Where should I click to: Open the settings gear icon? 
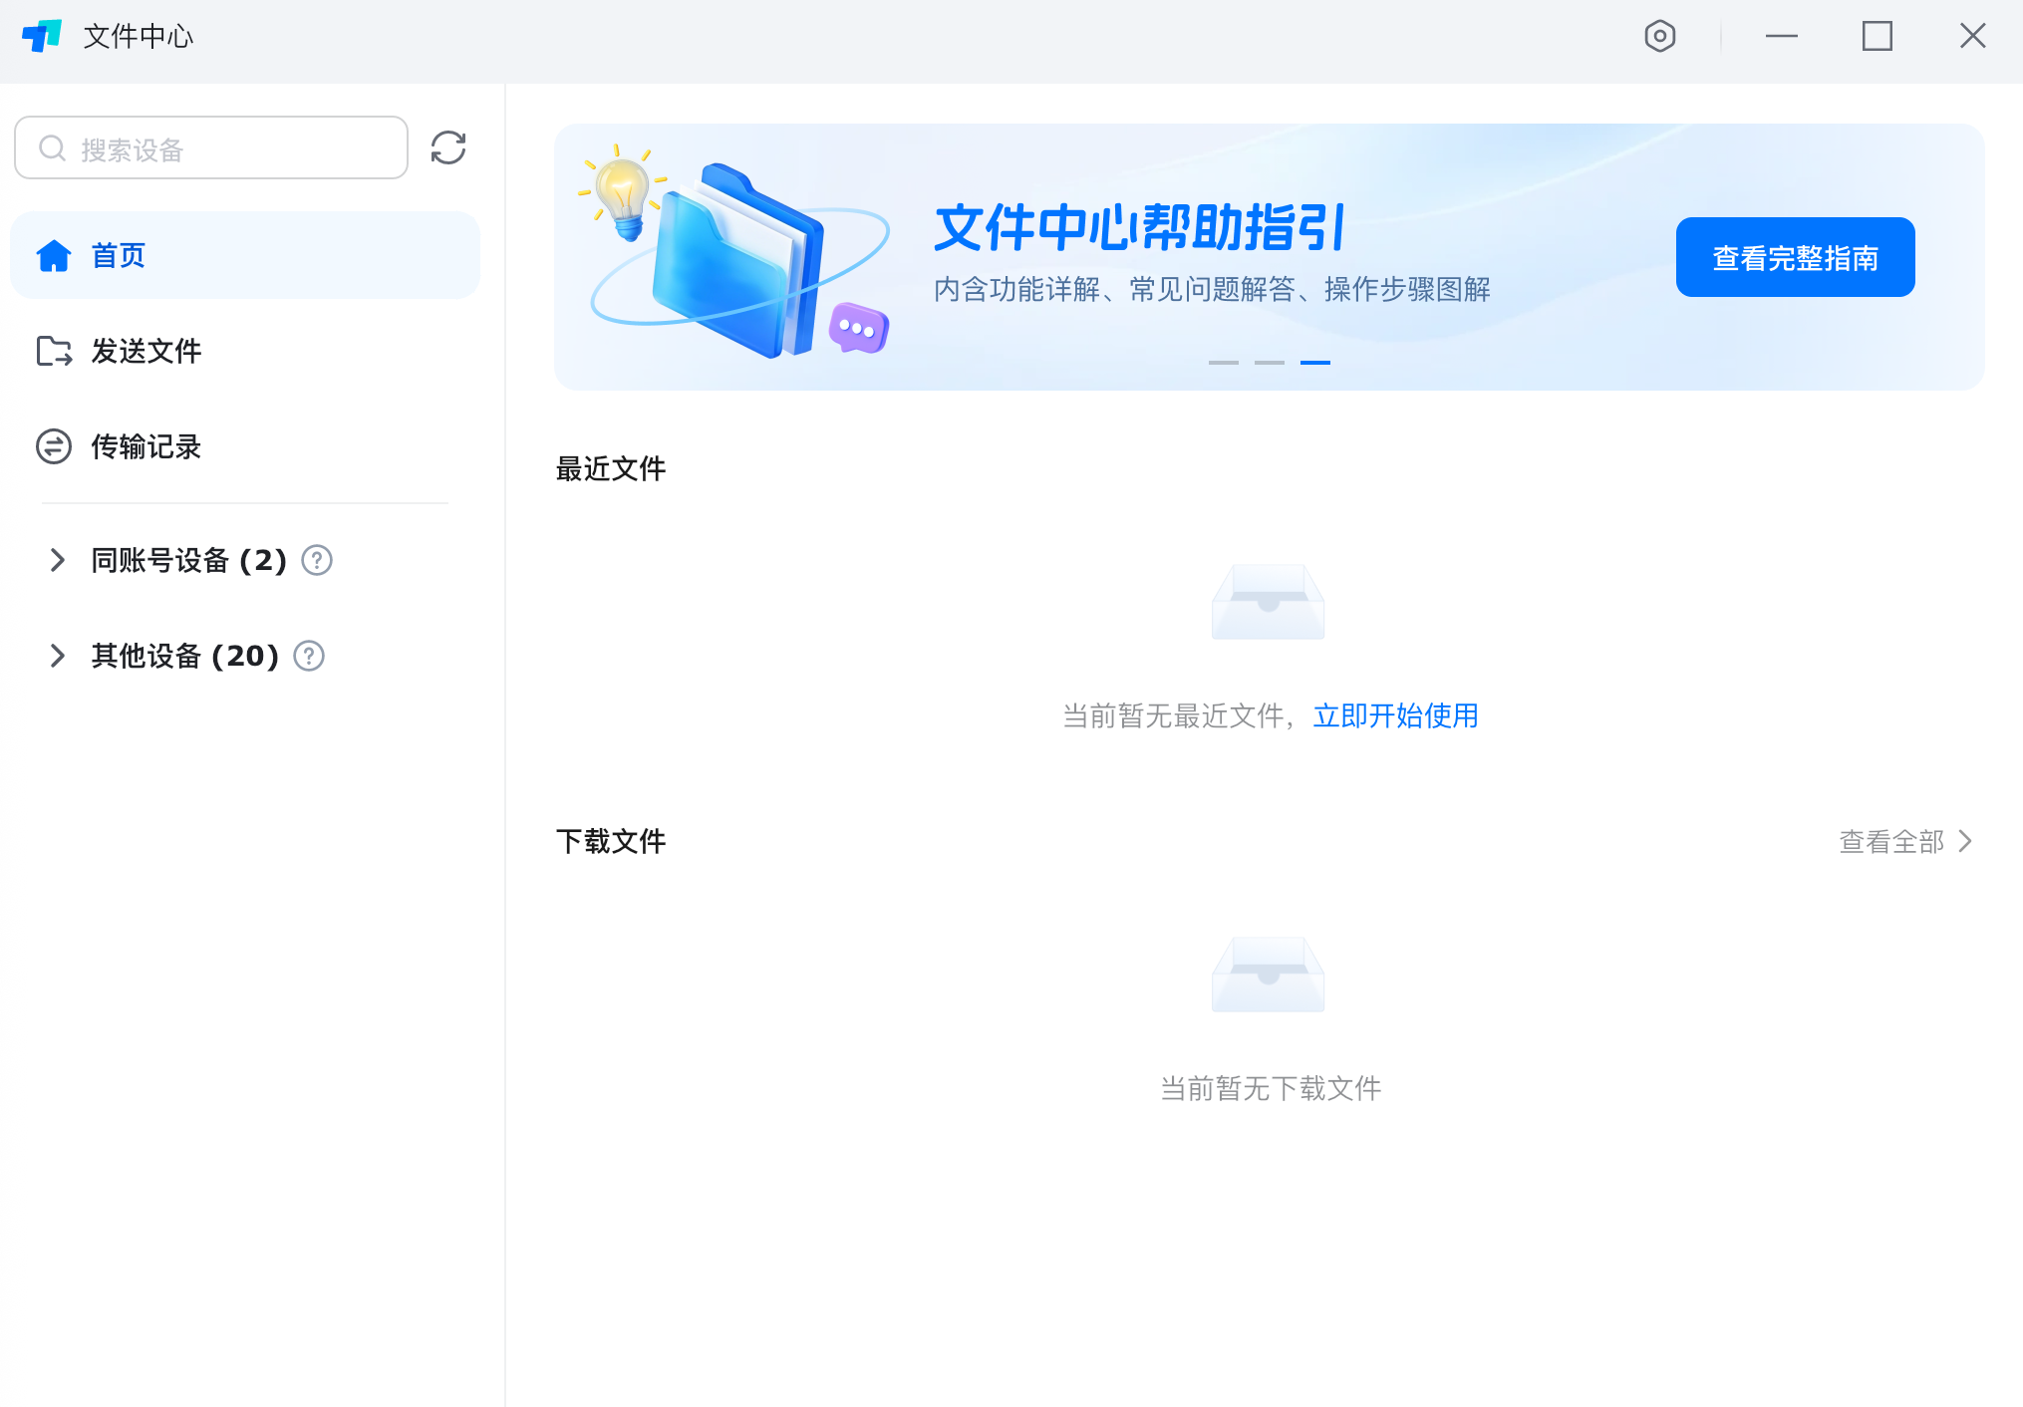point(1659,36)
